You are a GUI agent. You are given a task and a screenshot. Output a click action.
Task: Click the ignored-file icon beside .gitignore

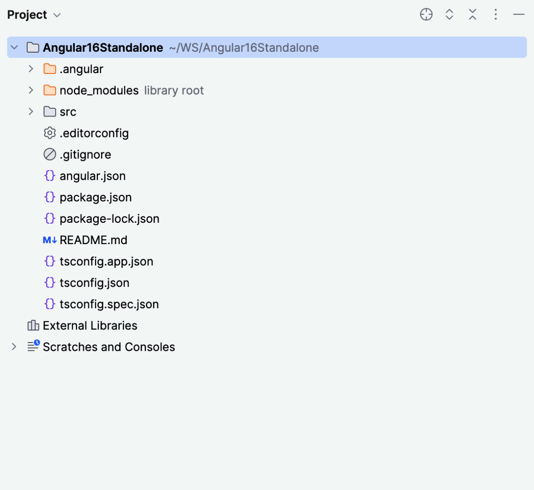point(49,154)
